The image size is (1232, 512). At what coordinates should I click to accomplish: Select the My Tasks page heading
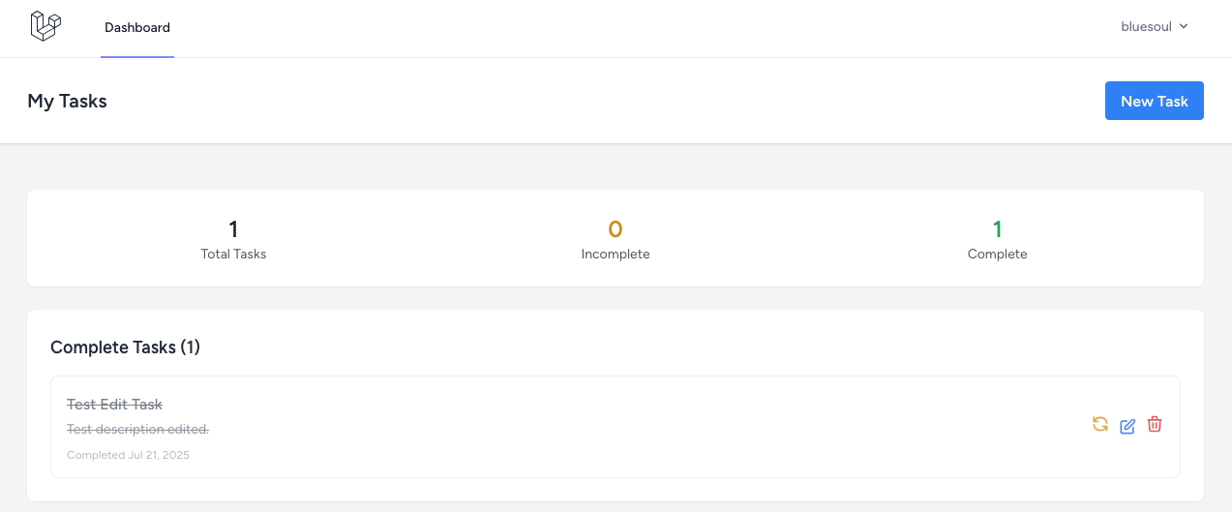[67, 101]
